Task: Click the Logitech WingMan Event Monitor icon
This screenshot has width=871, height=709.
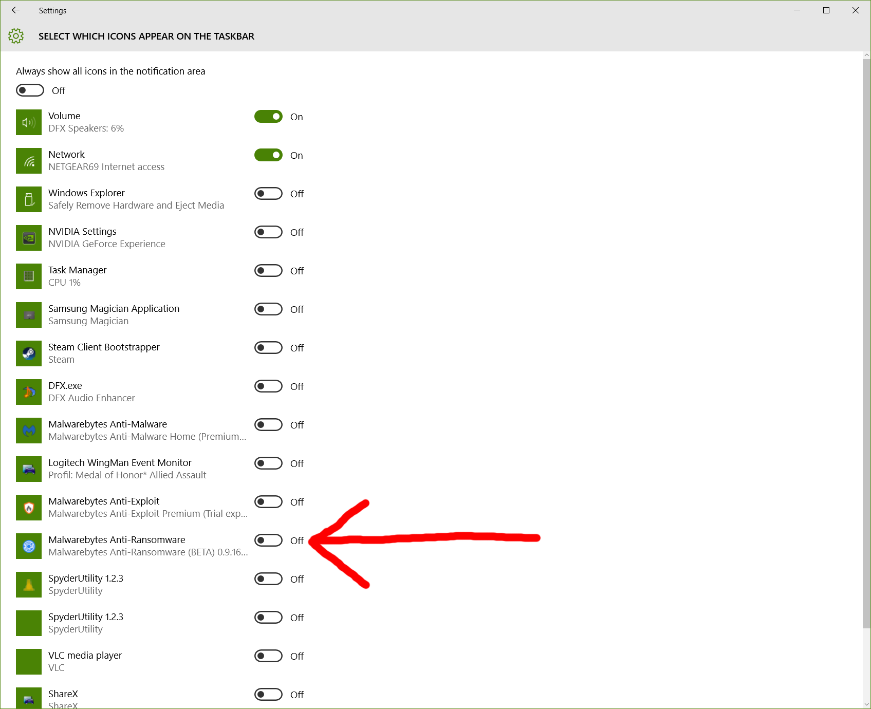Action: click(x=29, y=469)
